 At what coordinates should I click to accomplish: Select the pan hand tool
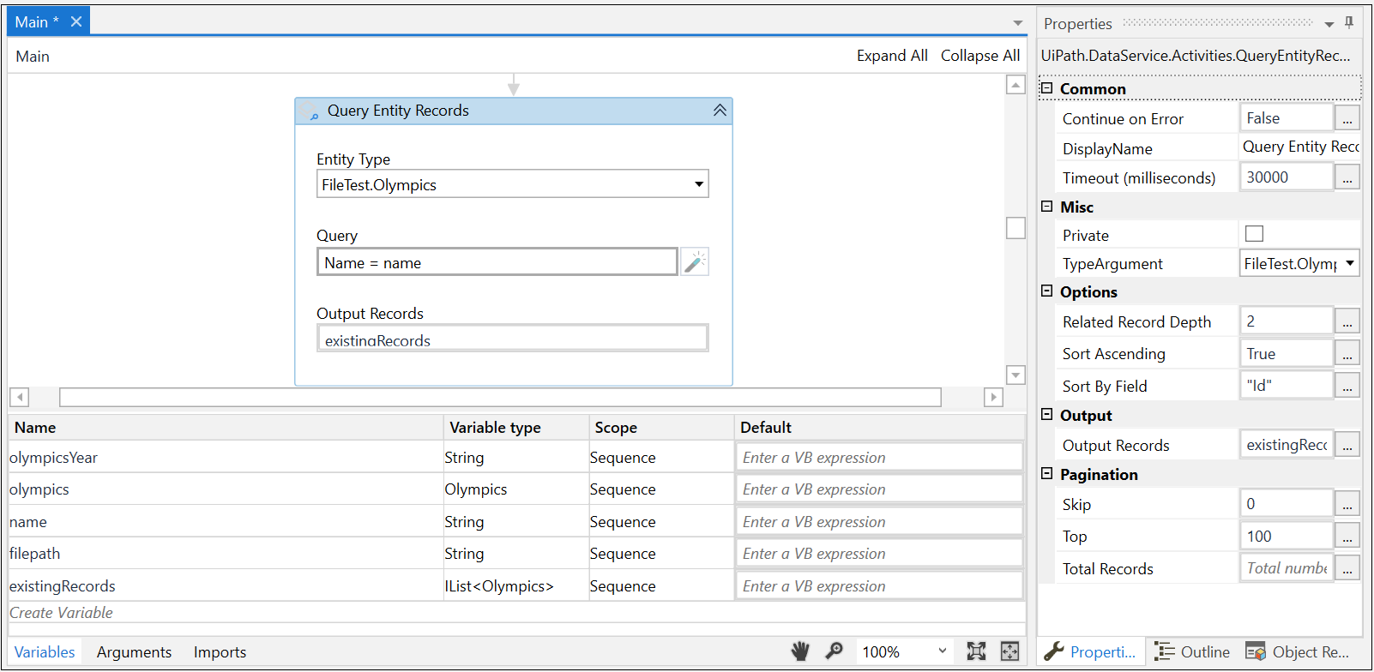point(800,651)
